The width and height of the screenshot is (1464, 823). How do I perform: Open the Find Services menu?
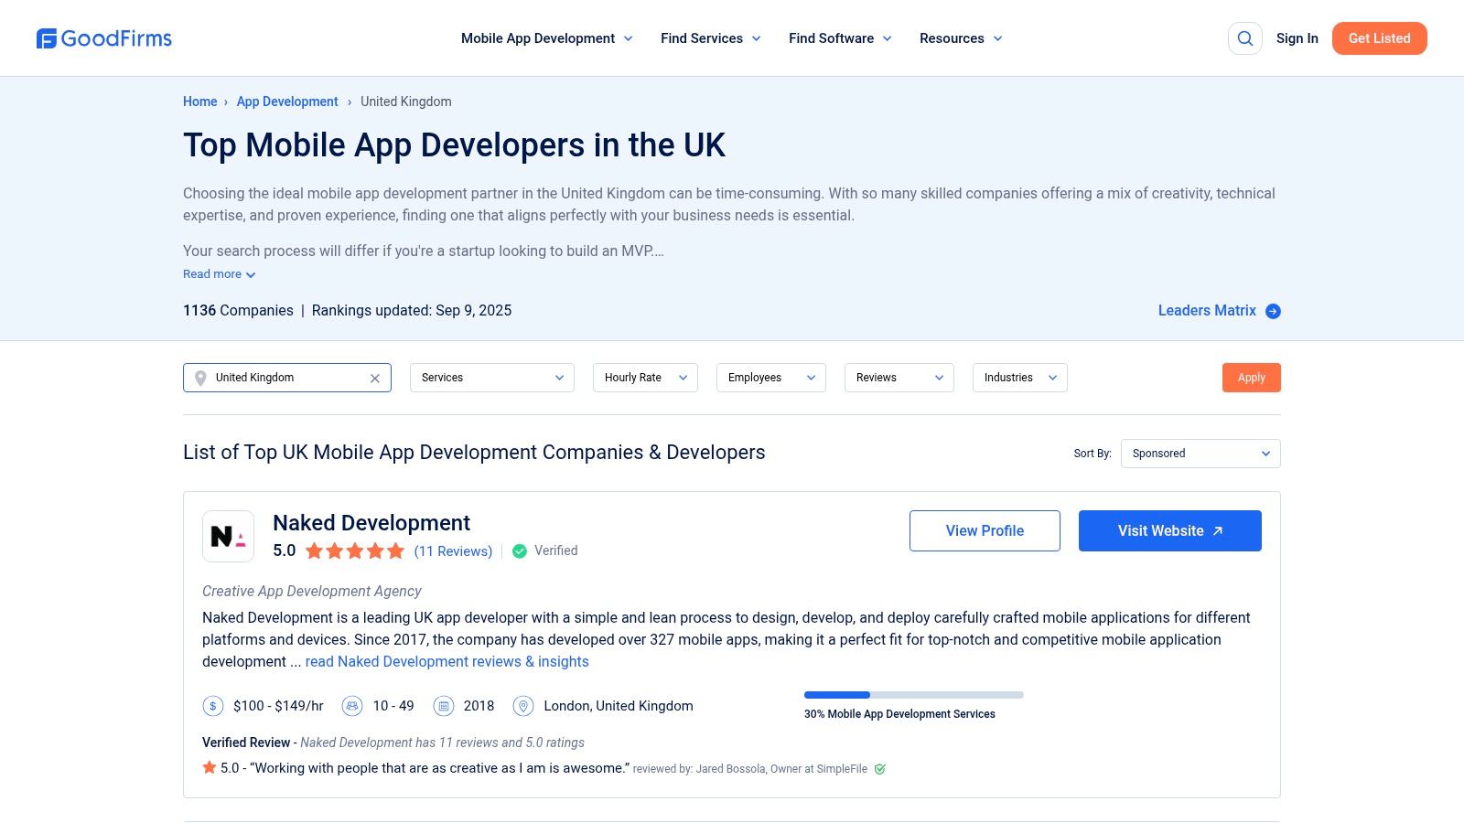pos(710,38)
